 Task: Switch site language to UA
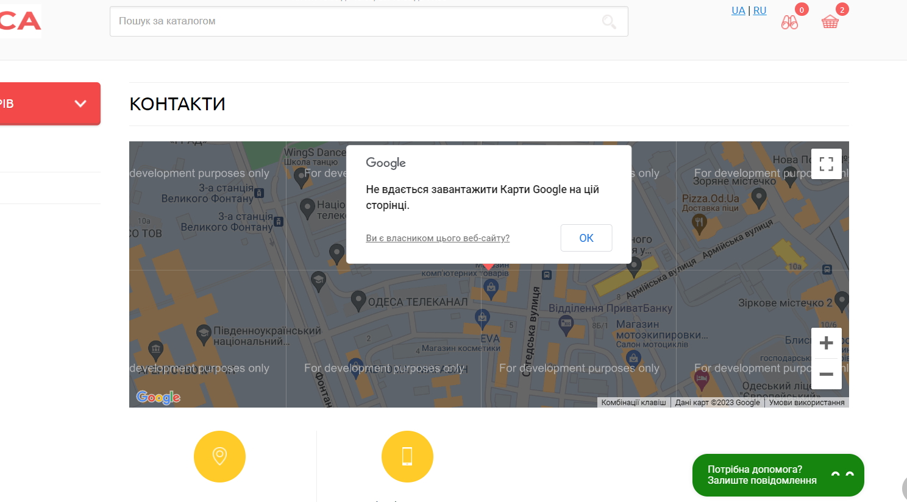coord(738,10)
